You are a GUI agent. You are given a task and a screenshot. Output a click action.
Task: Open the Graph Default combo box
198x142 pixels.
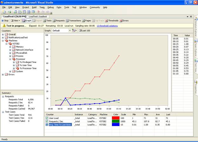click(61, 30)
